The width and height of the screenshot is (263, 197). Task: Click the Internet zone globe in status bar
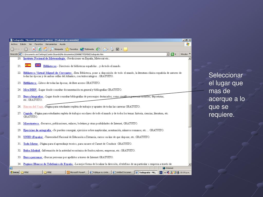click(164, 168)
